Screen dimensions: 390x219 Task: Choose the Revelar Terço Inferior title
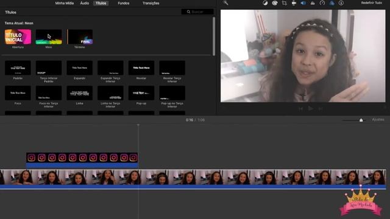point(172,68)
